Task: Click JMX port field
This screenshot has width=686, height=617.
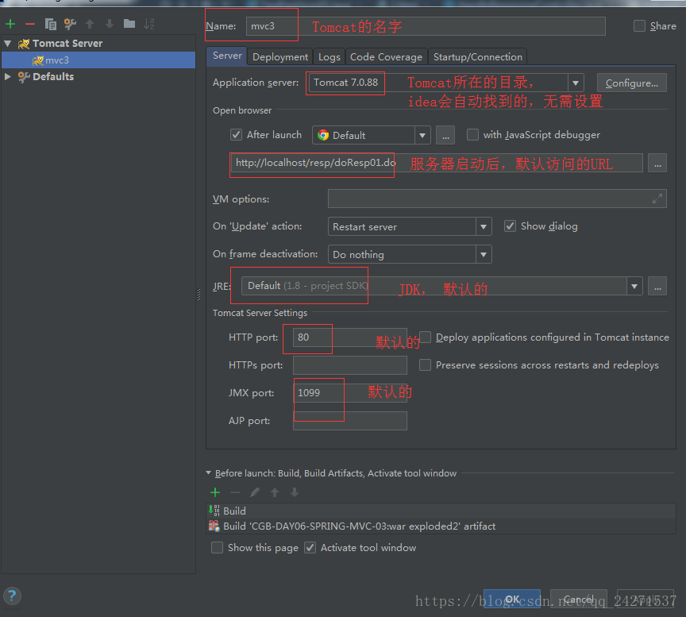Action: coord(349,392)
